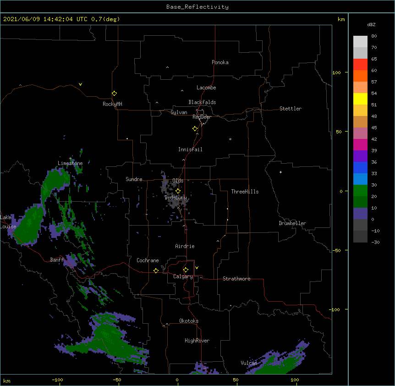Click the Airdrie label
The width and height of the screenshot is (395, 386).
(185, 246)
